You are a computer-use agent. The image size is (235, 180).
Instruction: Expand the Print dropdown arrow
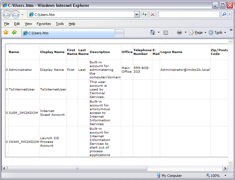(x=185, y=32)
